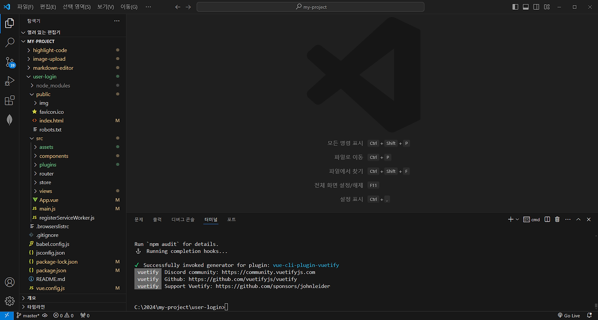This screenshot has width=598, height=320.
Task: Toggle bottom panel layout icon
Action: (x=526, y=7)
